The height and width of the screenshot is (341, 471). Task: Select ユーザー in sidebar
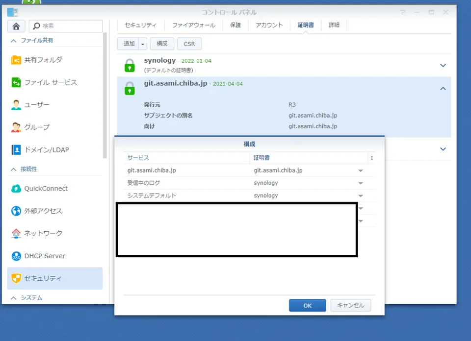pyautogui.click(x=37, y=105)
